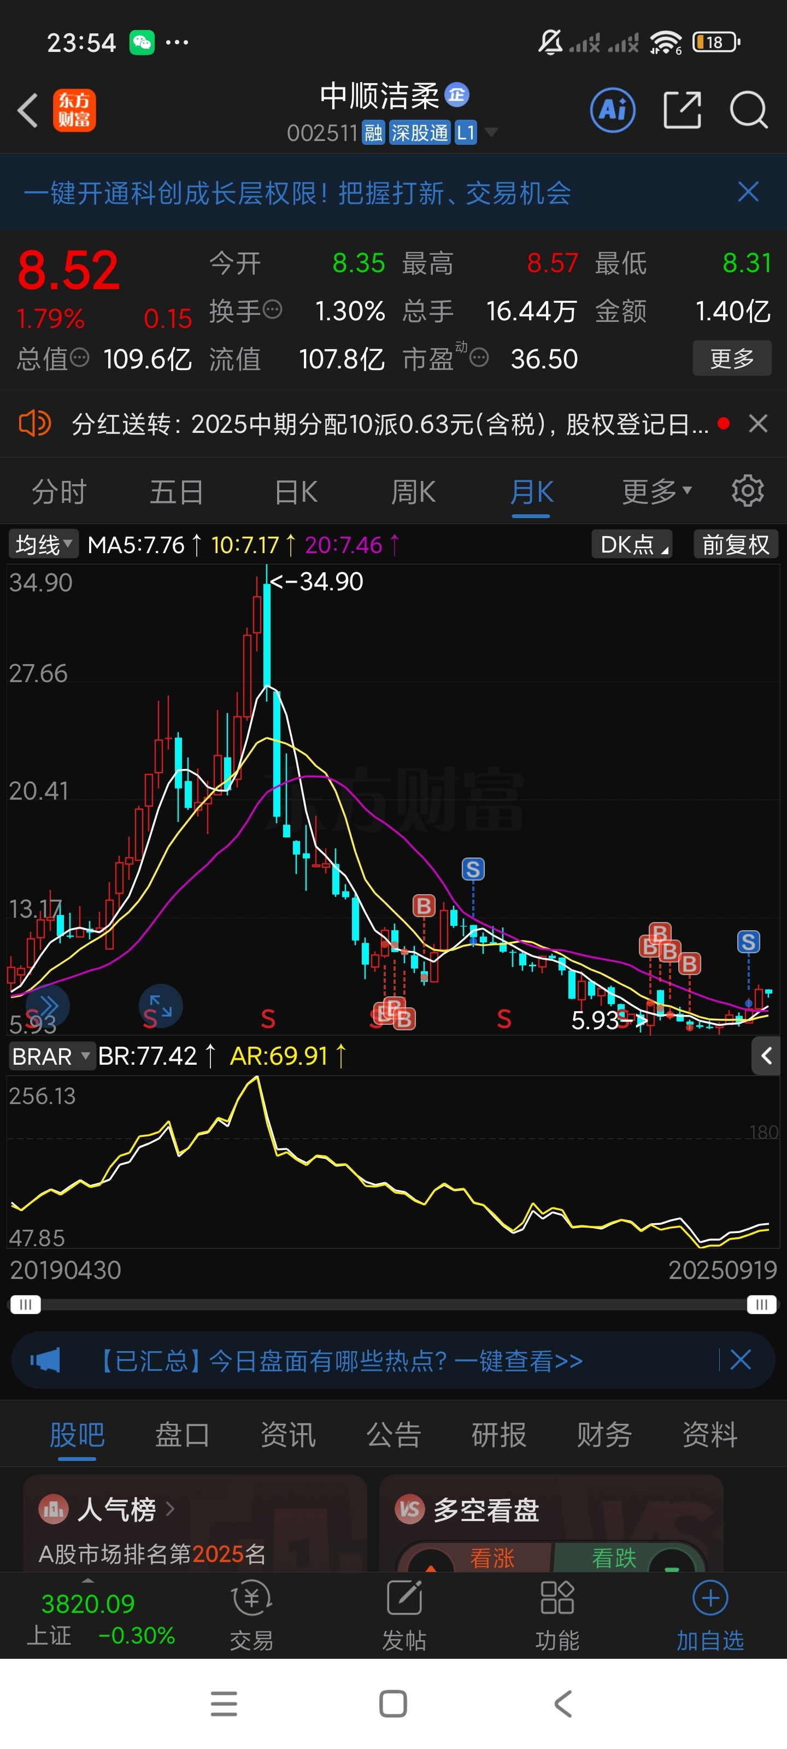Image resolution: width=787 pixels, height=1749 pixels.
Task: Tap the left timeline range handle
Action: (x=25, y=1304)
